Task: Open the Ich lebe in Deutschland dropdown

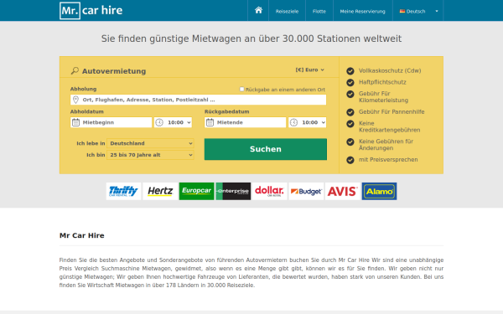Action: pos(150,143)
